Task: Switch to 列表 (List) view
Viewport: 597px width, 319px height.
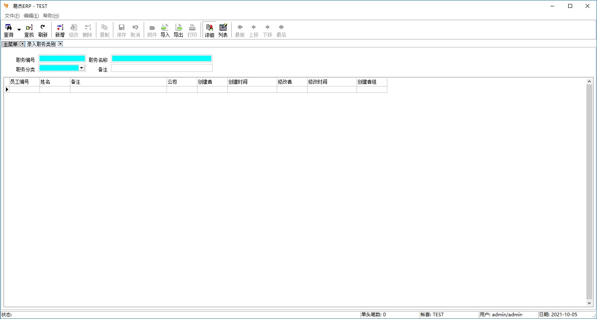Action: pos(223,30)
